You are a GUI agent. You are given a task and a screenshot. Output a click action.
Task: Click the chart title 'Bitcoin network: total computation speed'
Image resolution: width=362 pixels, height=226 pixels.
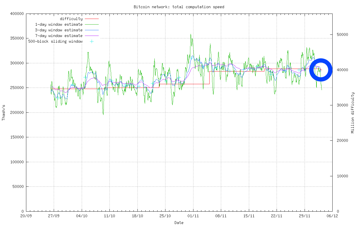(179, 7)
